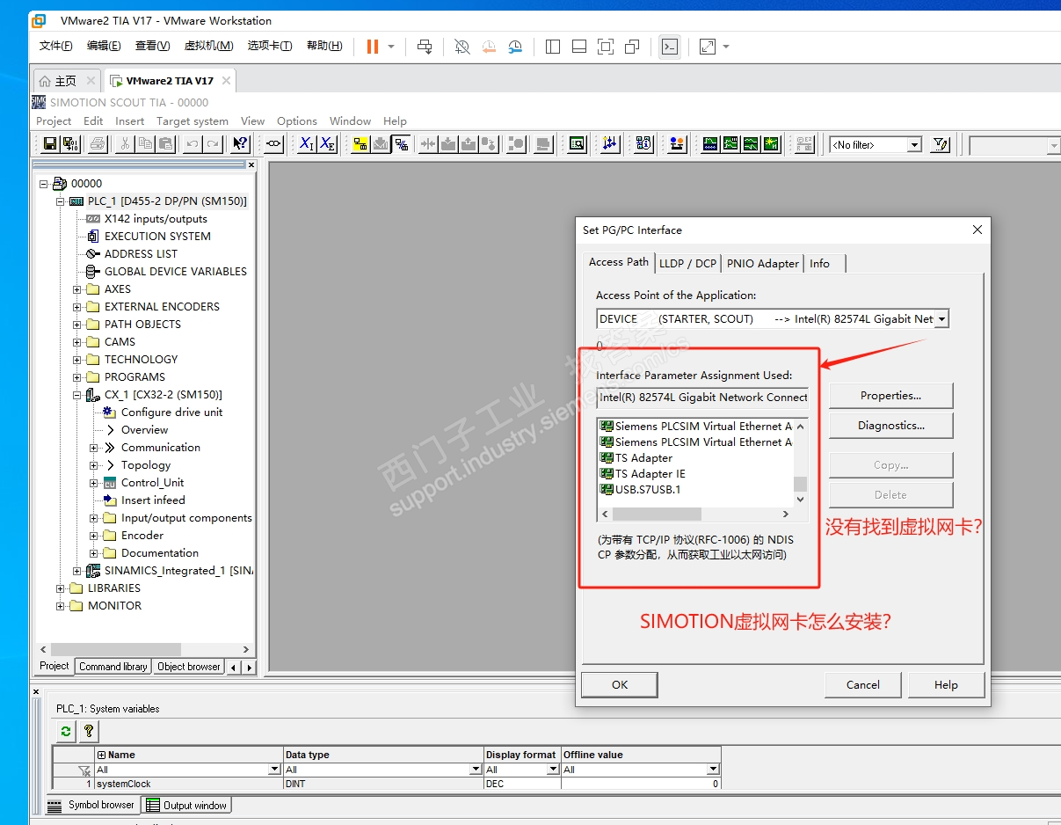Image resolution: width=1061 pixels, height=825 pixels.
Task: Click the yellow-highlighted network toolbar icon
Action: pos(360,144)
